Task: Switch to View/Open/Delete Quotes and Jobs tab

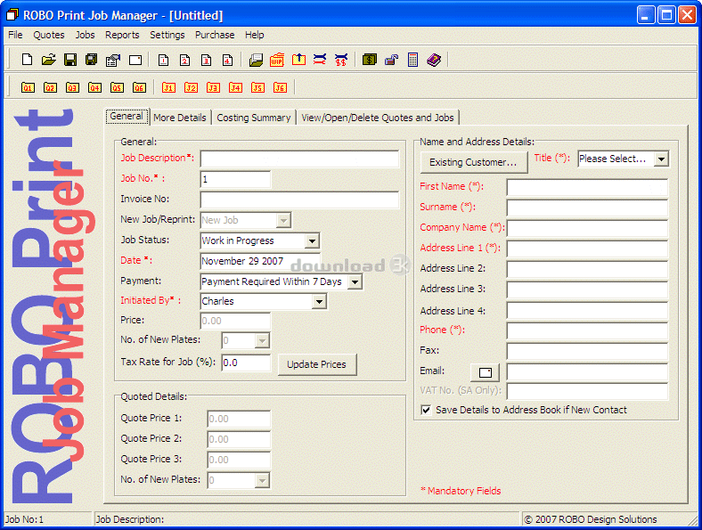Action: click(378, 118)
